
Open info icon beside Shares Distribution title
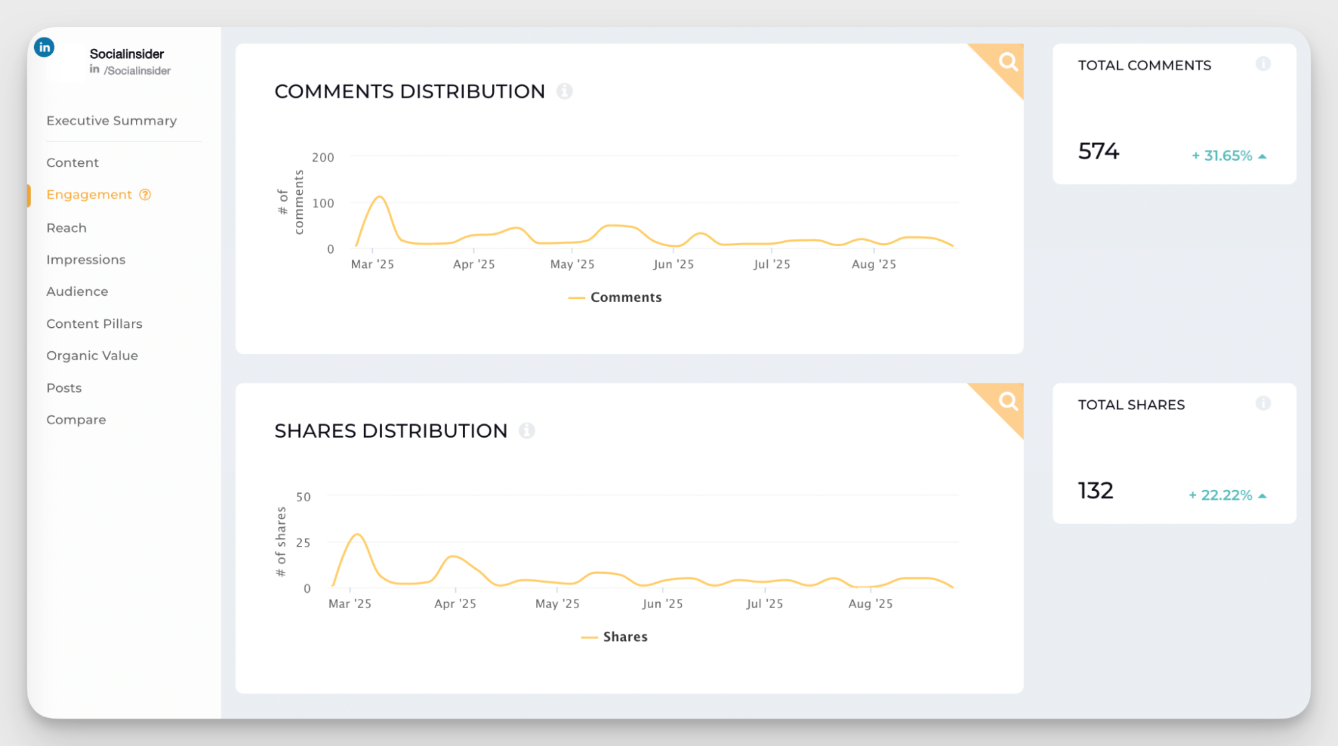coord(527,430)
